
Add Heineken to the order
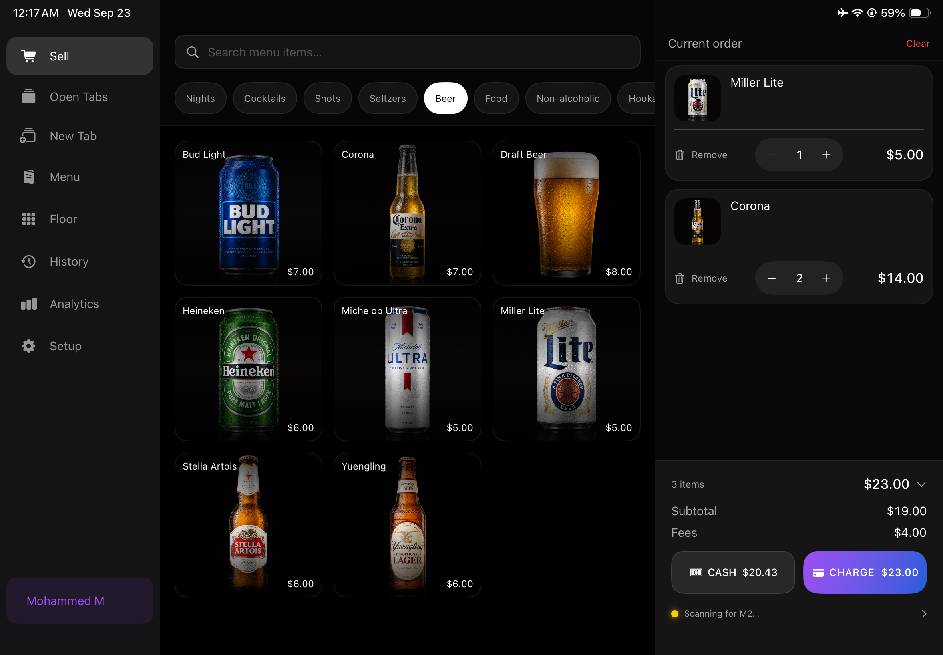[249, 369]
